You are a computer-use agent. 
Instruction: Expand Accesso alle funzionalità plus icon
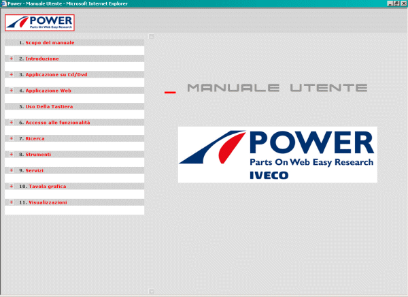(11, 123)
